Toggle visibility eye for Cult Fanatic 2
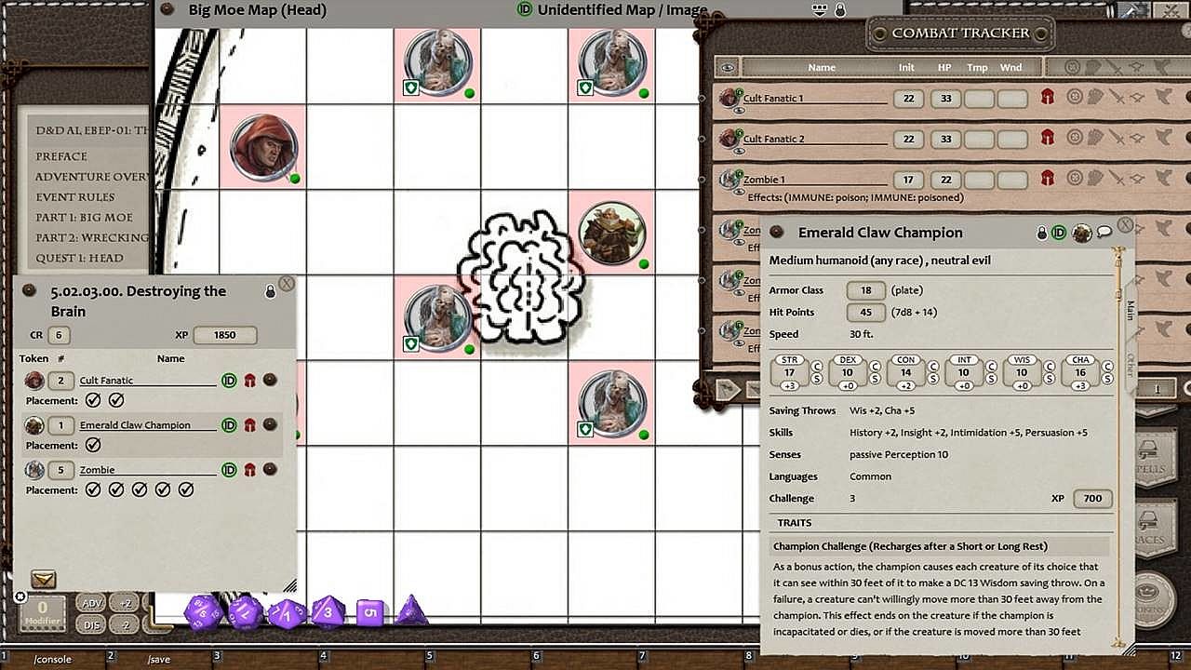This screenshot has height=670, width=1191. [x=739, y=151]
